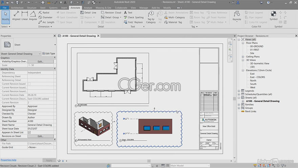Open the File menu

point(4,7)
